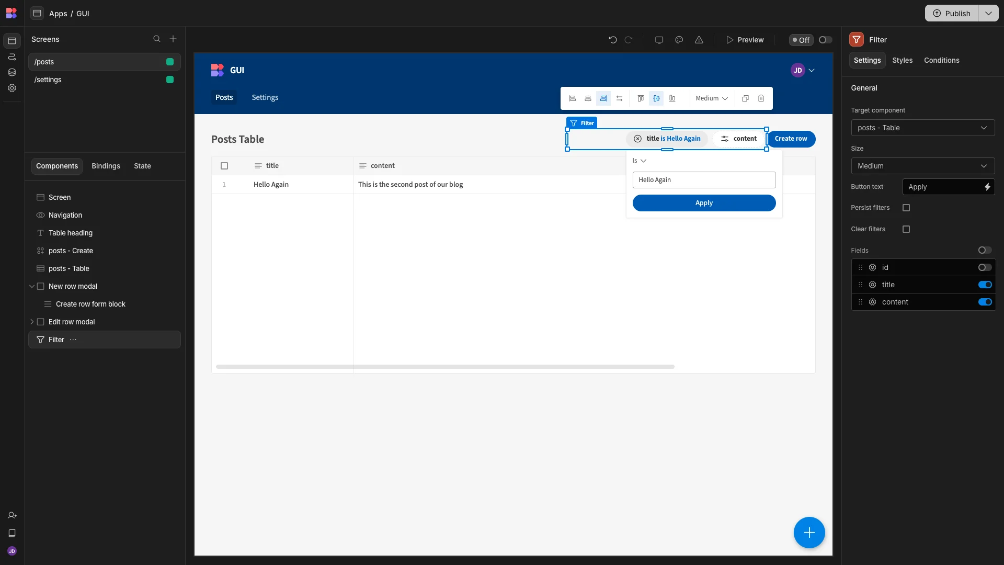This screenshot has width=1004, height=565.
Task: Open bindings lightning icon for Button text
Action: tap(987, 187)
